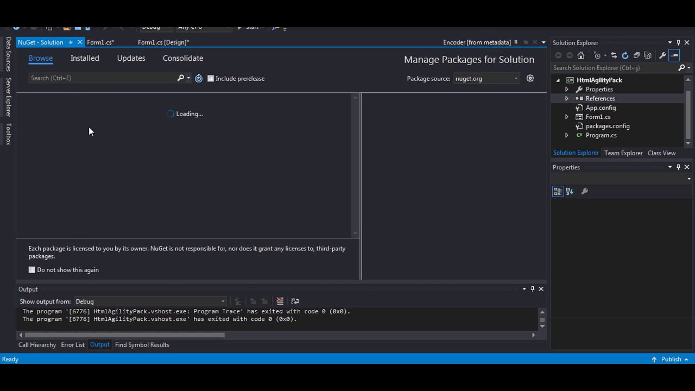The image size is (695, 391).
Task: Click the Categorized icon in Properties panel
Action: click(558, 191)
